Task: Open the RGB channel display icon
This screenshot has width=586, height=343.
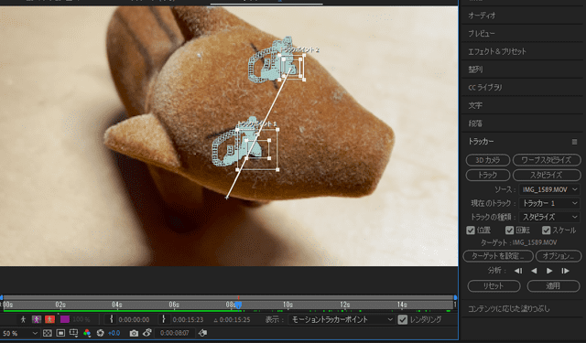Action: point(87,333)
